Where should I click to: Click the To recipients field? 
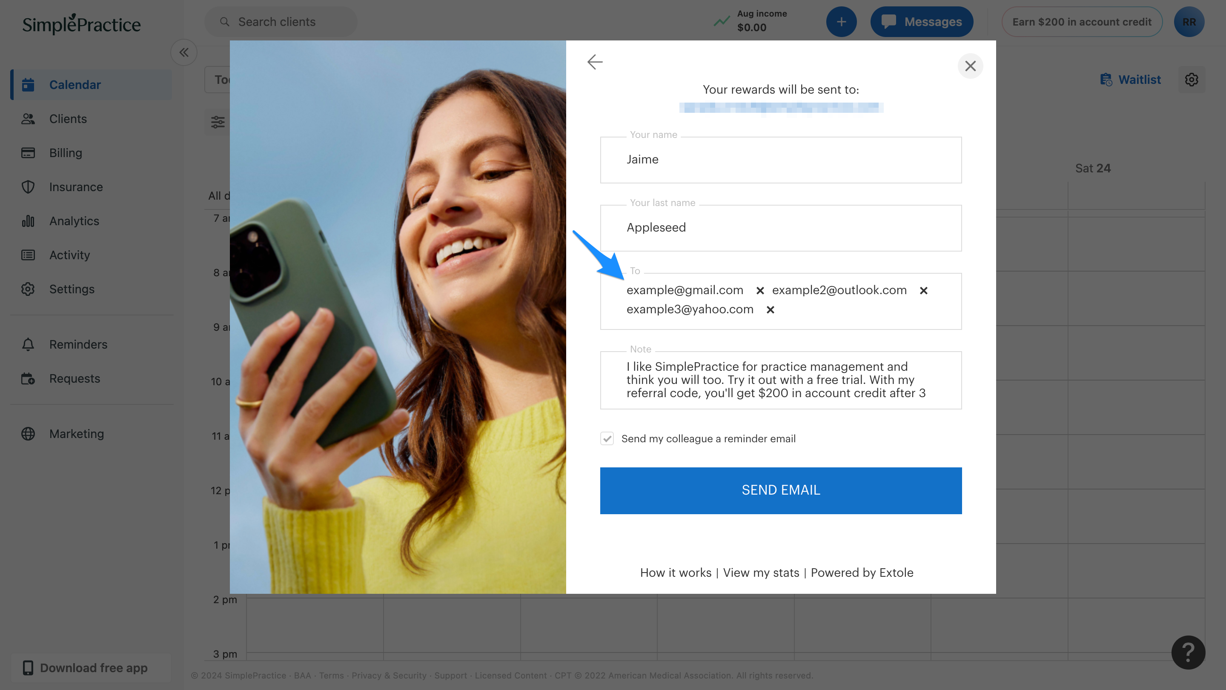781,301
